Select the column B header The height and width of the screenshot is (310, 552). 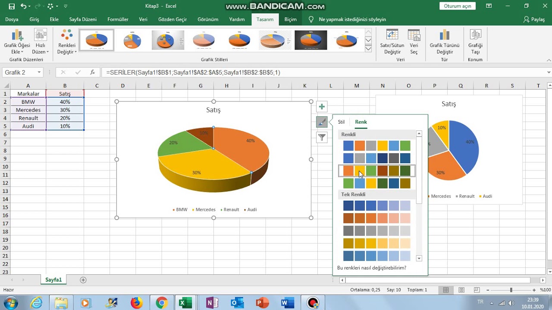65,86
